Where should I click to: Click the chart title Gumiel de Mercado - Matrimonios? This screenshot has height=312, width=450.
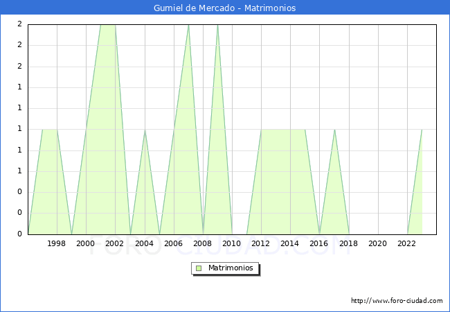point(225,8)
